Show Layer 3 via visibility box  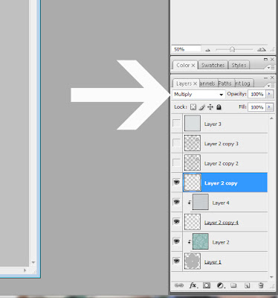176,123
